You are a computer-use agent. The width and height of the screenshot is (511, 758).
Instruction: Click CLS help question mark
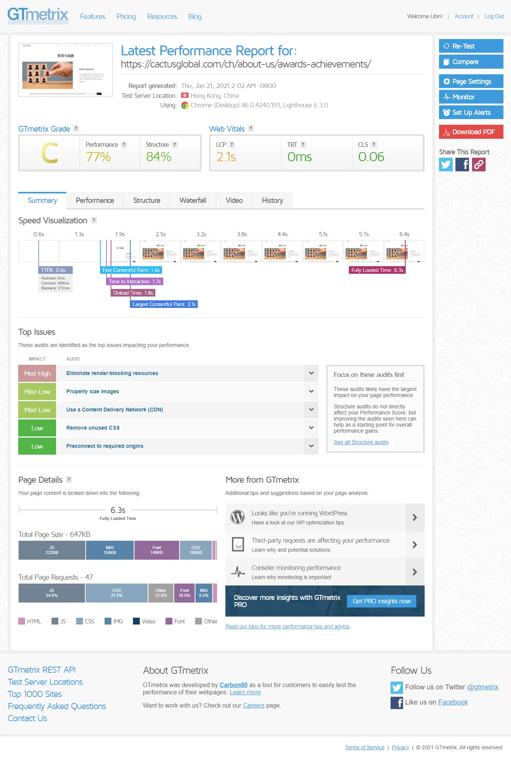[x=374, y=144]
